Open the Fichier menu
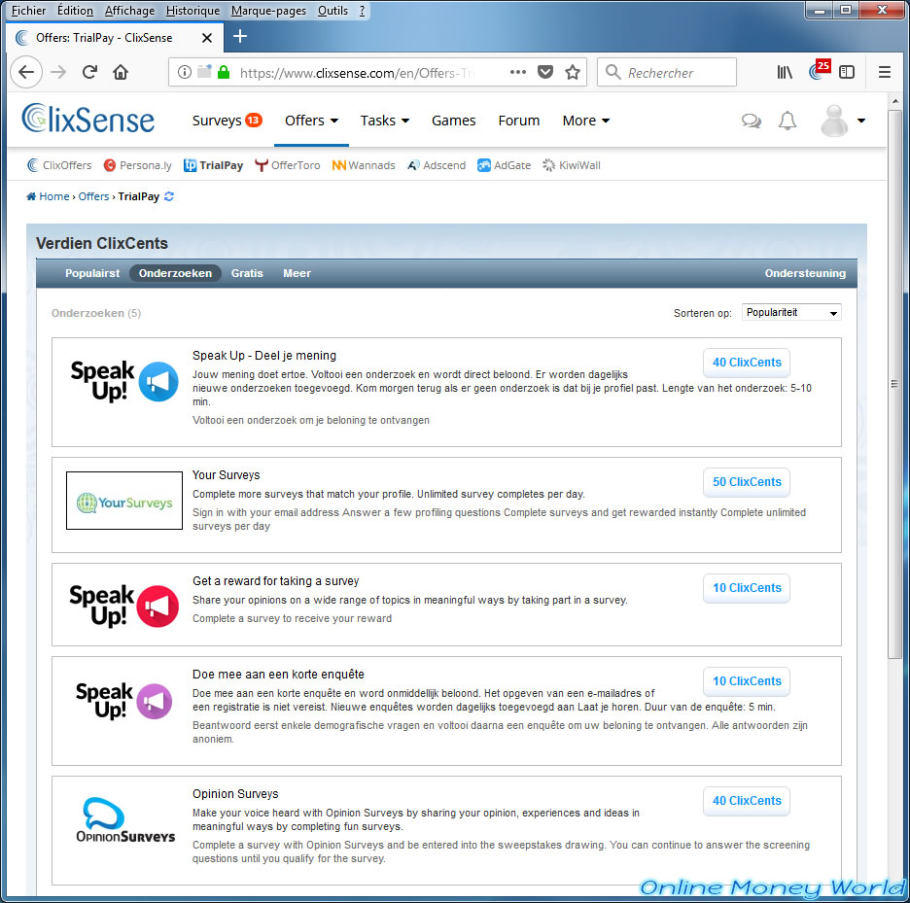Screen dimensions: 910x903 click(28, 11)
